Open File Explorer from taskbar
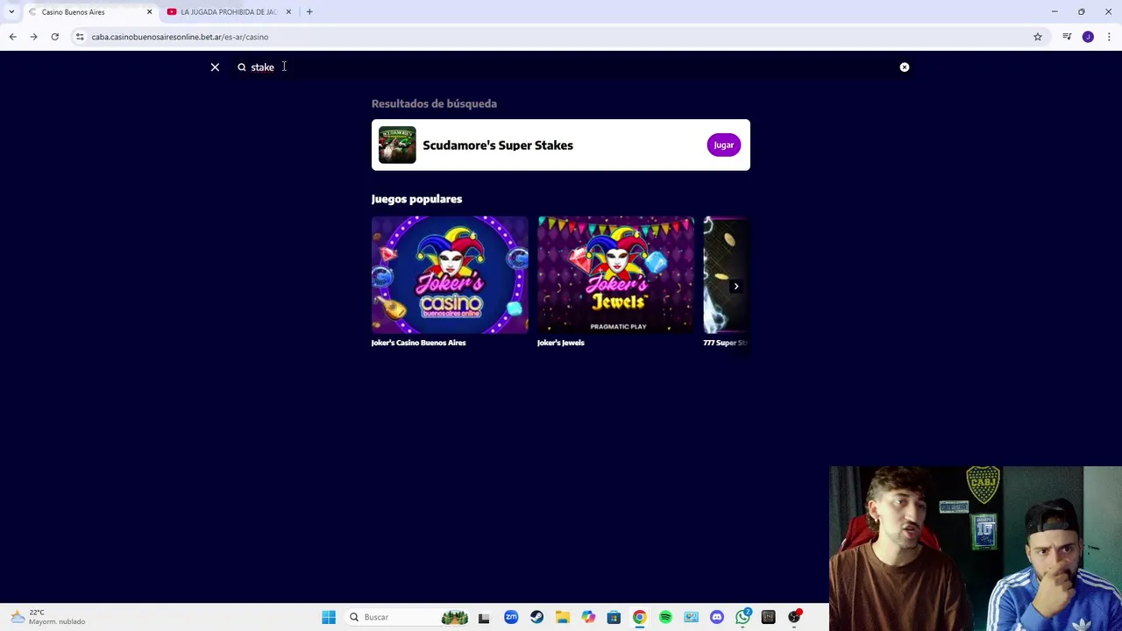 coord(562,618)
